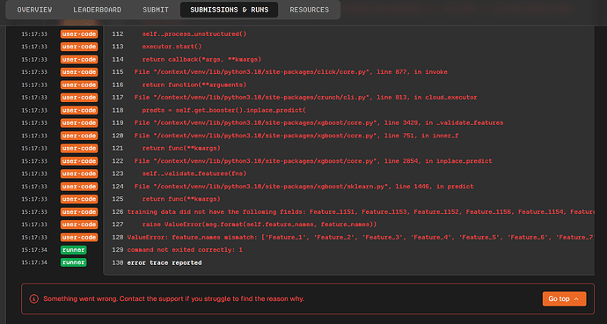This screenshot has height=324, width=607.
Task: Click user-code tag on log line 112
Action: pos(79,34)
